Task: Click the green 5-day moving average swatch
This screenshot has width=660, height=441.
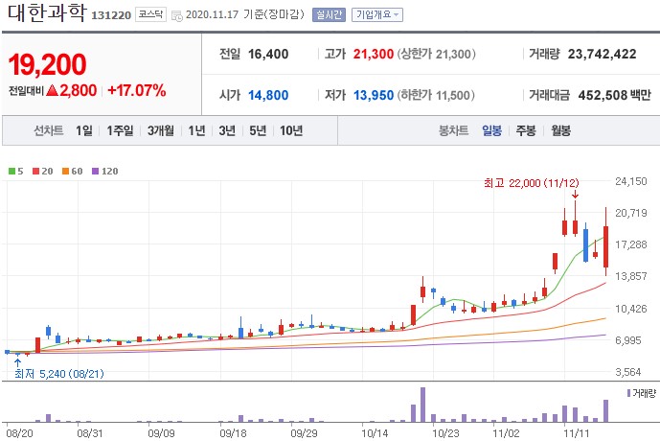Action: pos(11,171)
